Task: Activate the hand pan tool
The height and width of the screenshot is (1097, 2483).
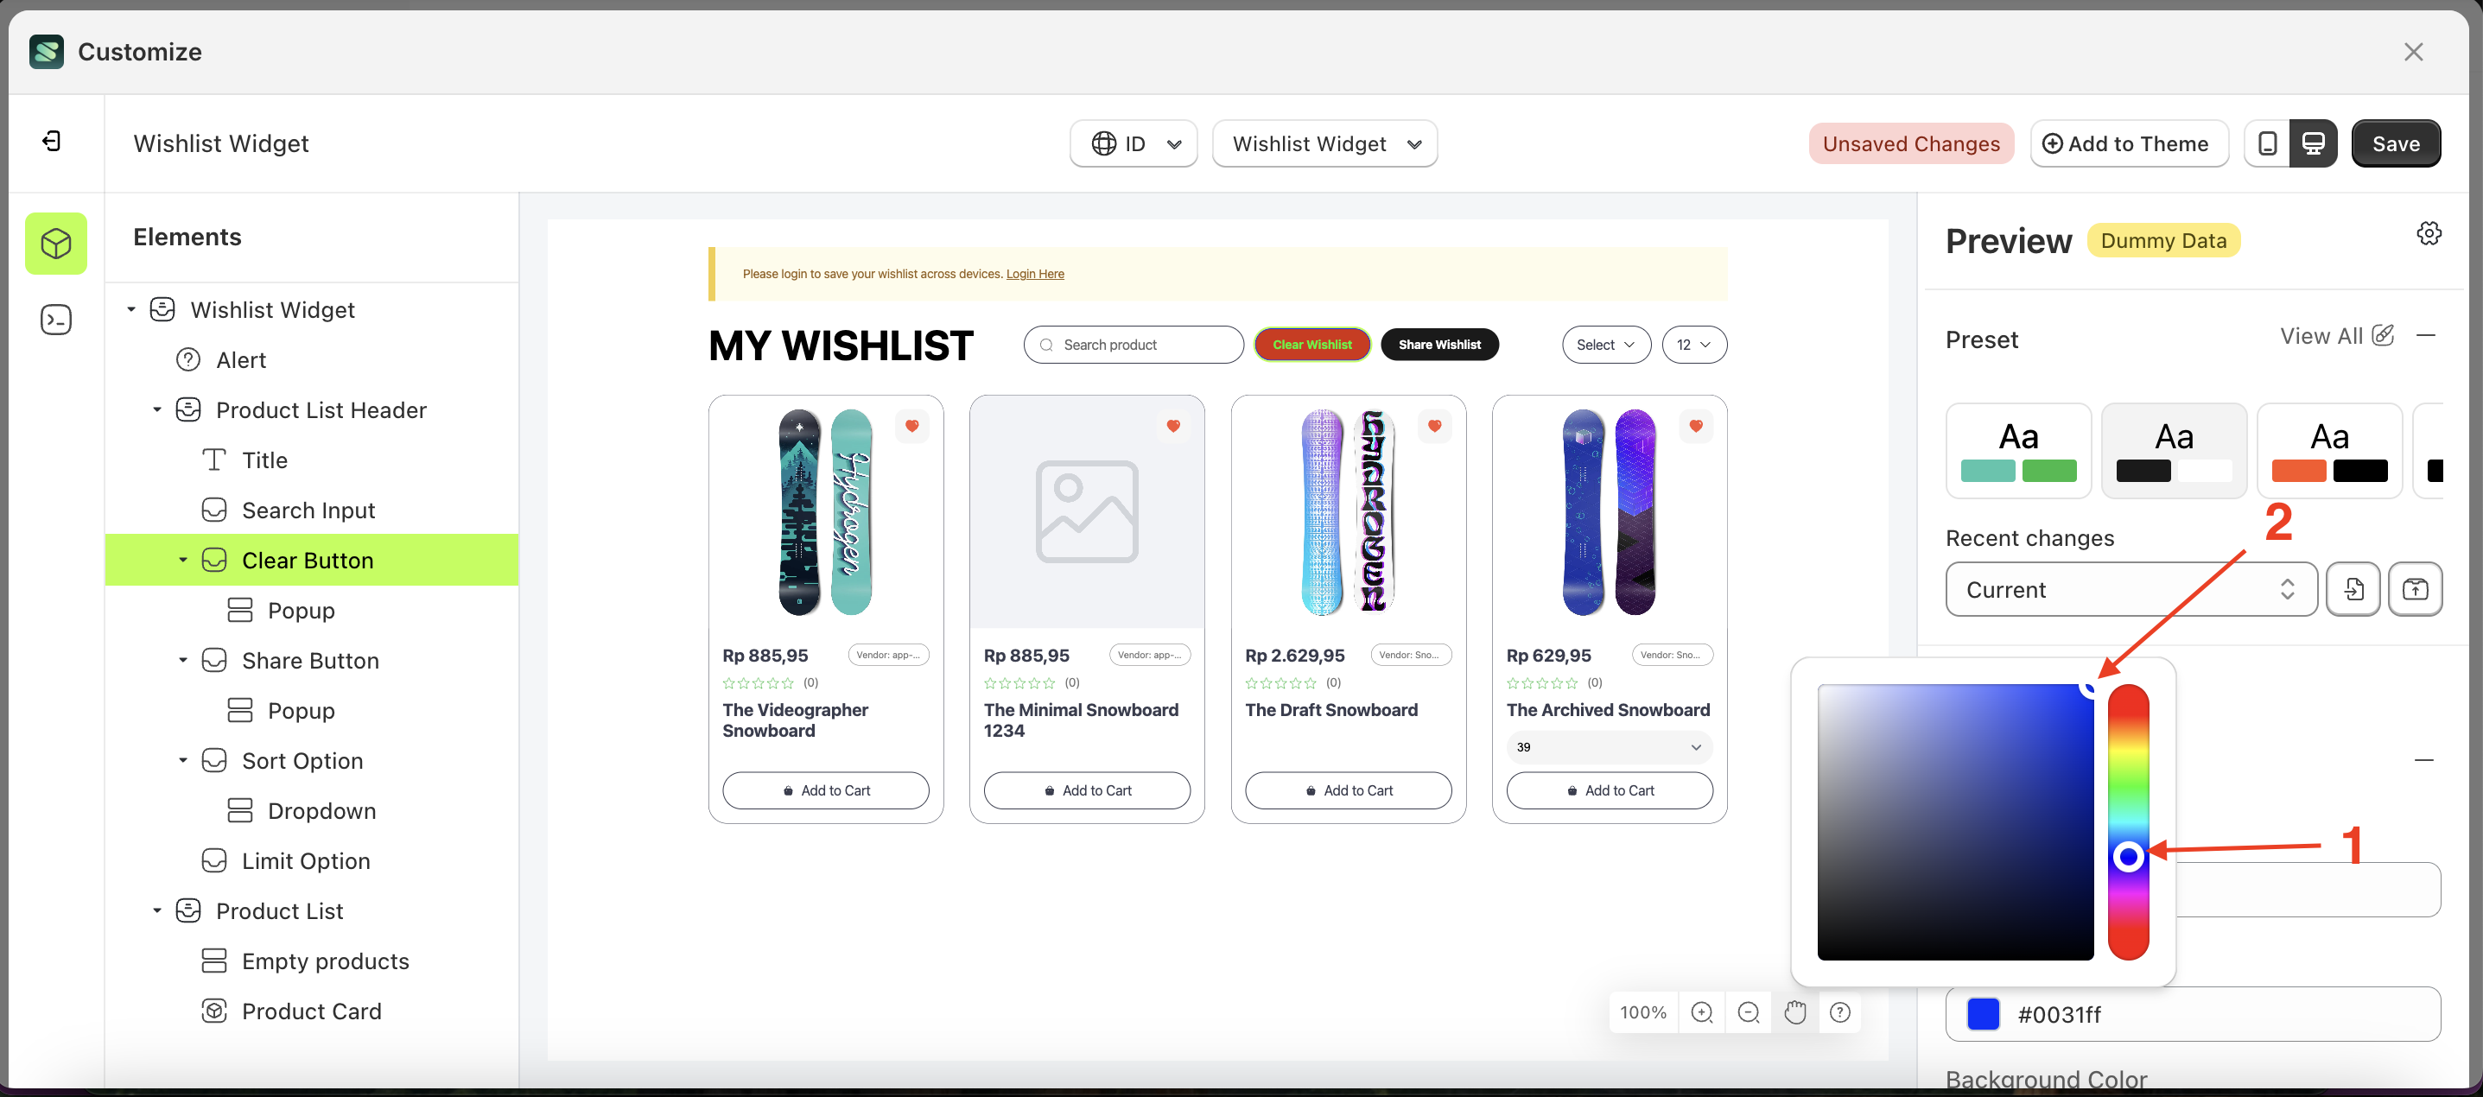Action: [1794, 1012]
